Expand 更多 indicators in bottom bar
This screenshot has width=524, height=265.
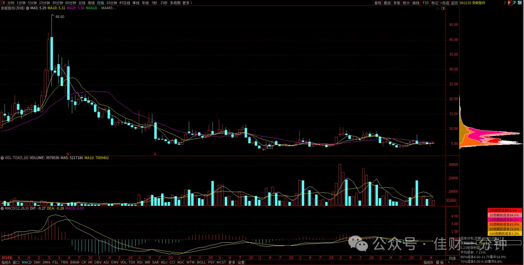point(231,262)
